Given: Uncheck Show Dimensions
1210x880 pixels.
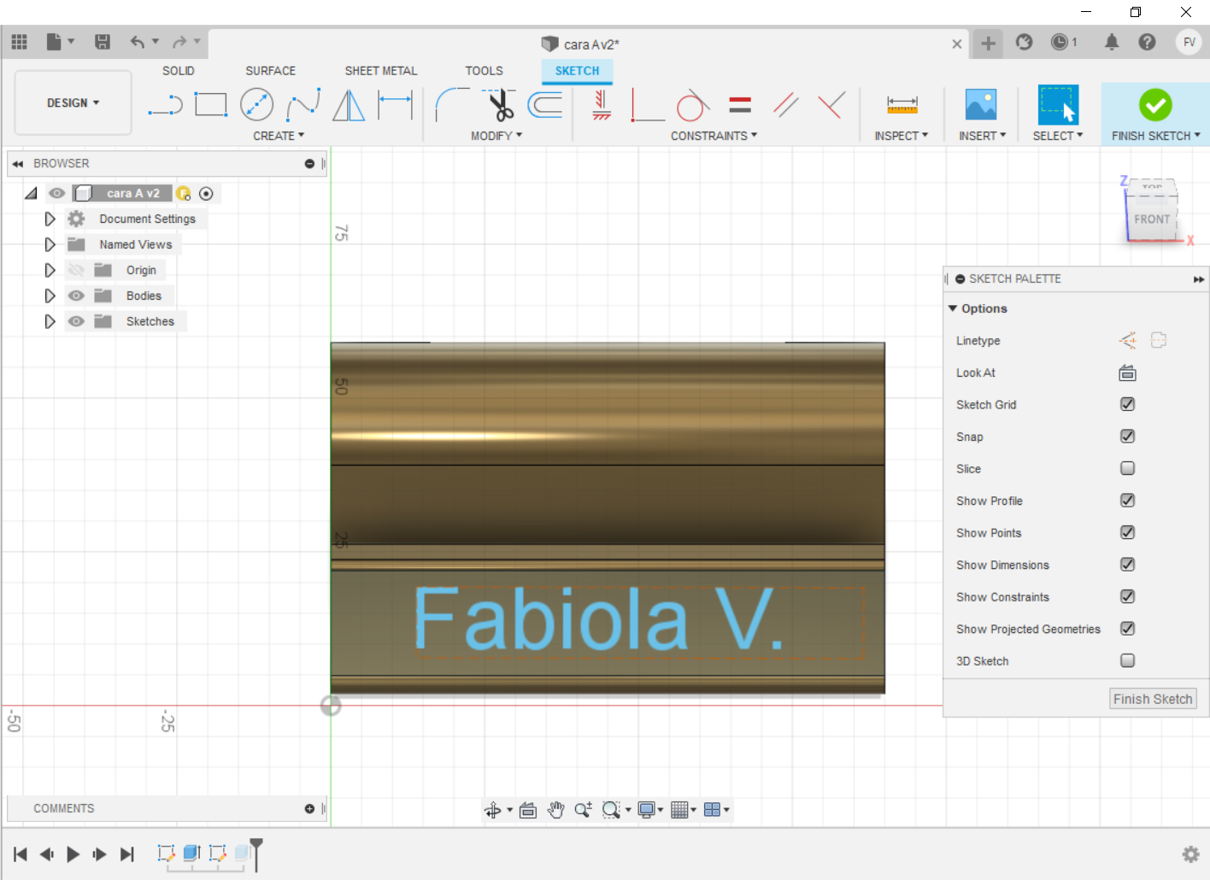Looking at the screenshot, I should coord(1127,565).
